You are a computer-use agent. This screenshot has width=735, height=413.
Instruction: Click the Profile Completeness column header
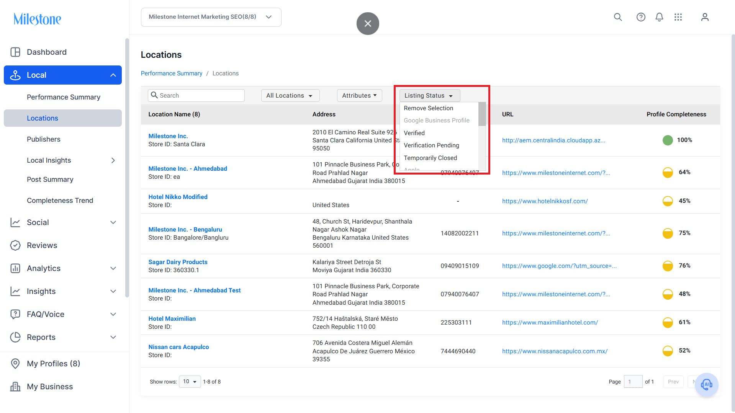(x=676, y=114)
